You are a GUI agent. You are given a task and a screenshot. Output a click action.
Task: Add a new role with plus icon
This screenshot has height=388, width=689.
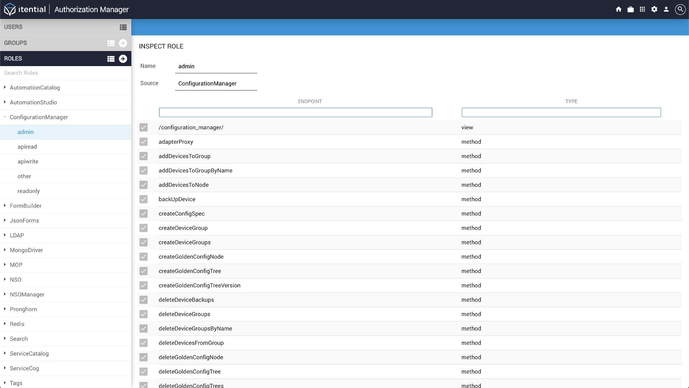point(123,59)
